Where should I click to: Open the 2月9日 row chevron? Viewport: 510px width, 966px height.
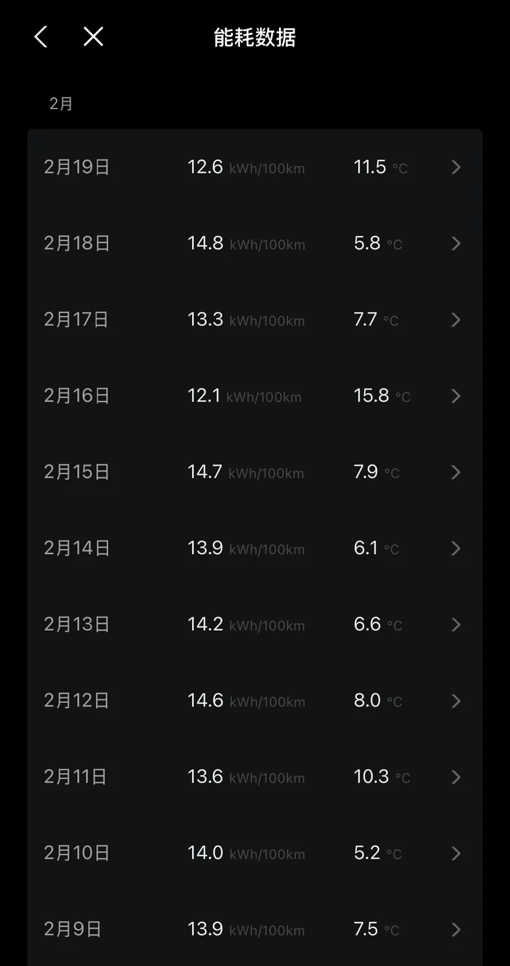coord(456,930)
